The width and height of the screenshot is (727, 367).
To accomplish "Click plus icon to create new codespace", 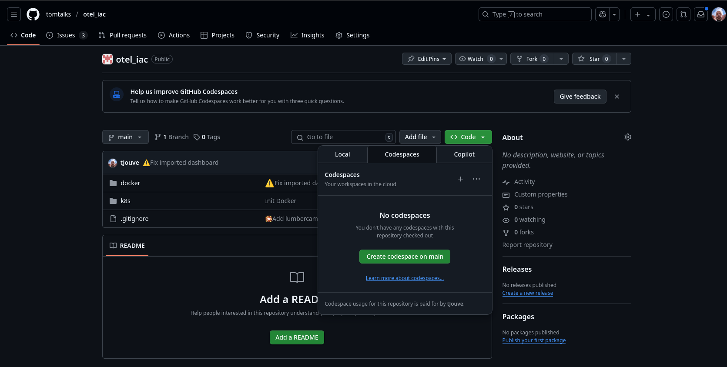I will pyautogui.click(x=461, y=179).
